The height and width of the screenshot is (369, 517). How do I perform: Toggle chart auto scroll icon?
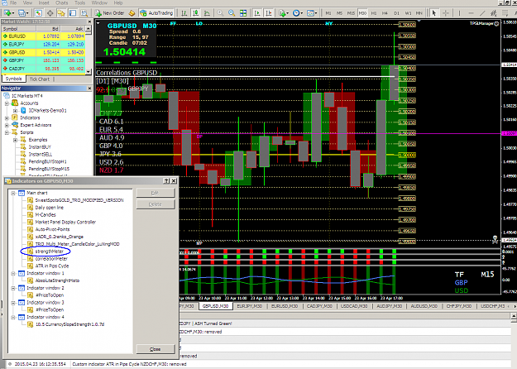257,13
